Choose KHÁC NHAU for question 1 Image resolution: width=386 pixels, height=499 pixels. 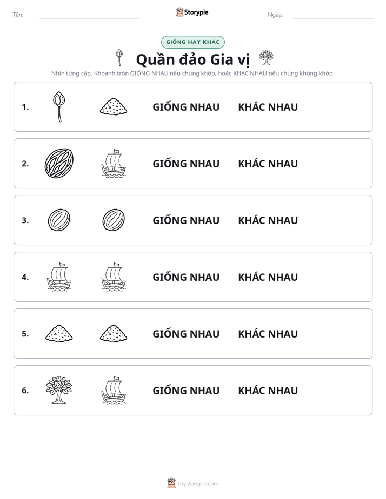[268, 107]
